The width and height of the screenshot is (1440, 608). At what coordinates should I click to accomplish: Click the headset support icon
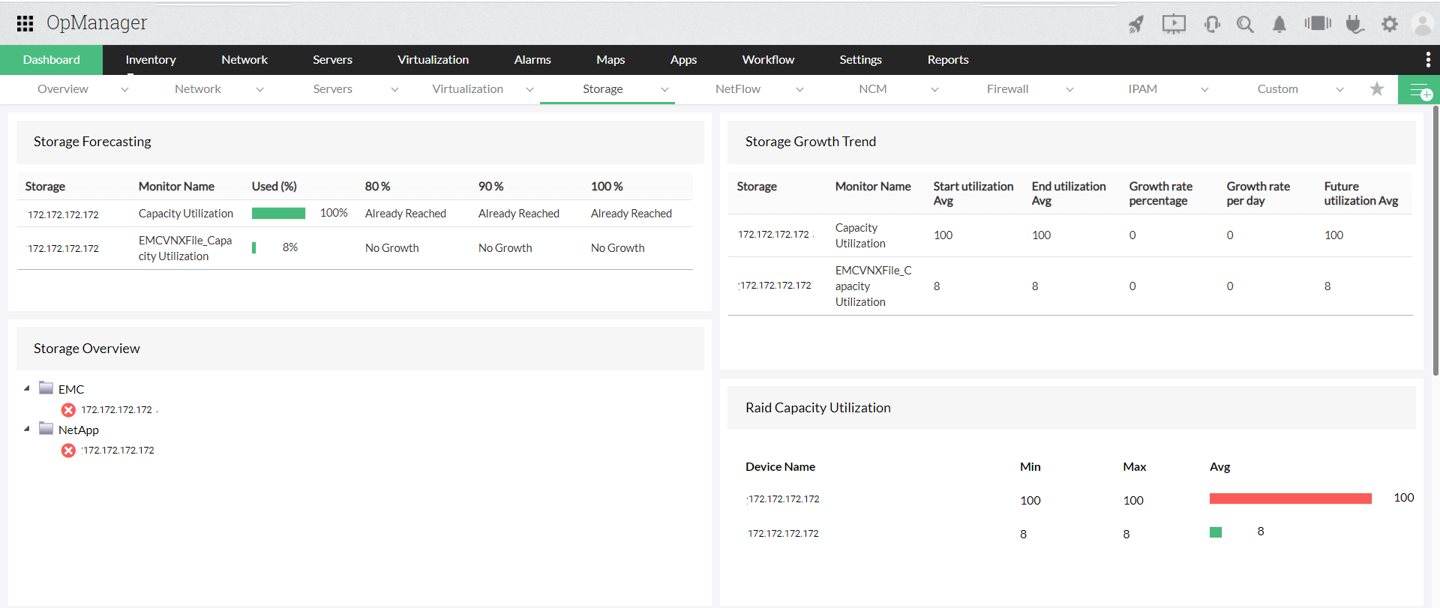[1212, 25]
